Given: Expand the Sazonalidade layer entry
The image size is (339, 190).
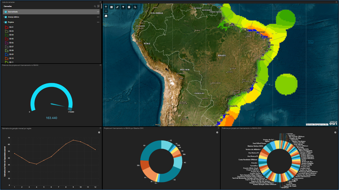Looking at the screenshot, I should click(x=3, y=12).
